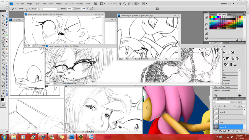This screenshot has height=140, width=249.
Task: Toggle lock position in Layers panel
Action: [222, 106]
